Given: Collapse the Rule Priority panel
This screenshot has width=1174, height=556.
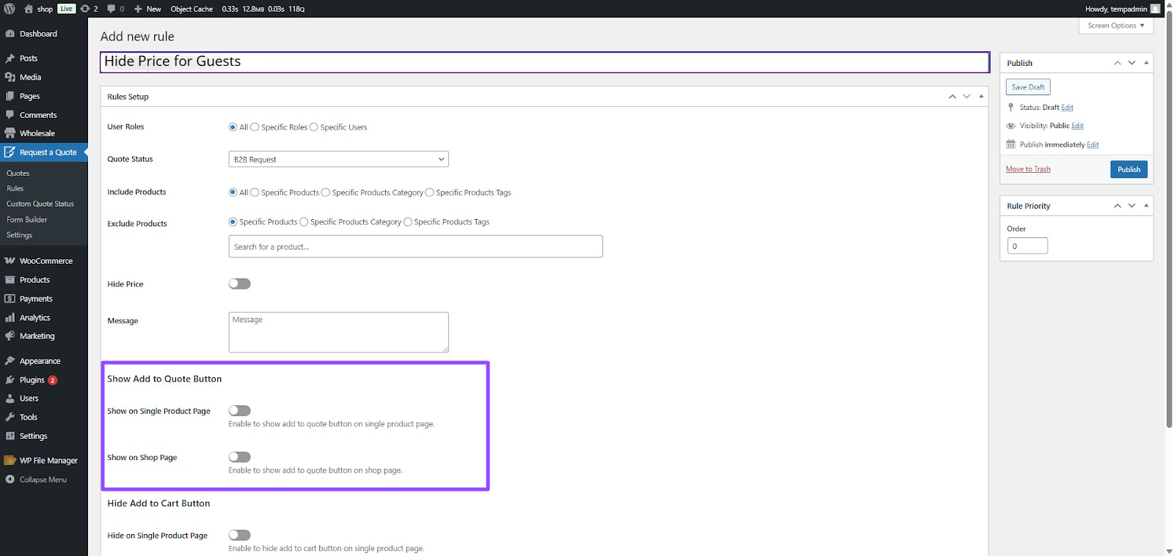Looking at the screenshot, I should 1146,206.
